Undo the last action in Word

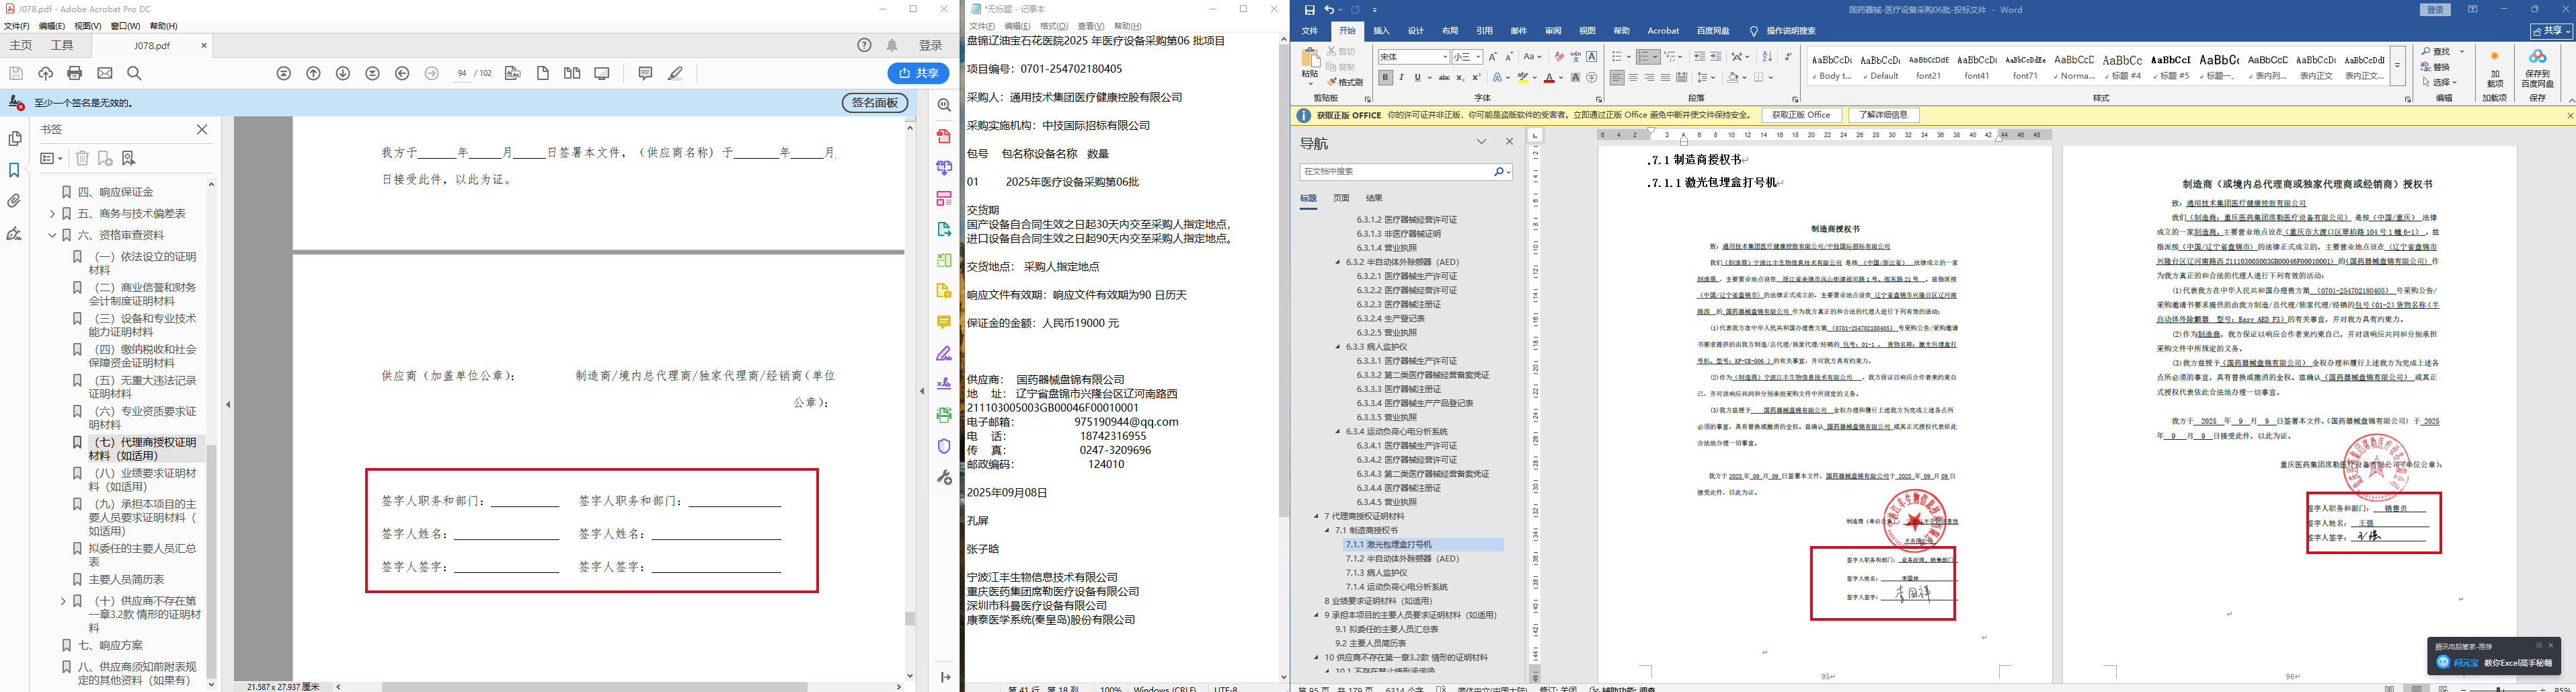pos(1330,10)
